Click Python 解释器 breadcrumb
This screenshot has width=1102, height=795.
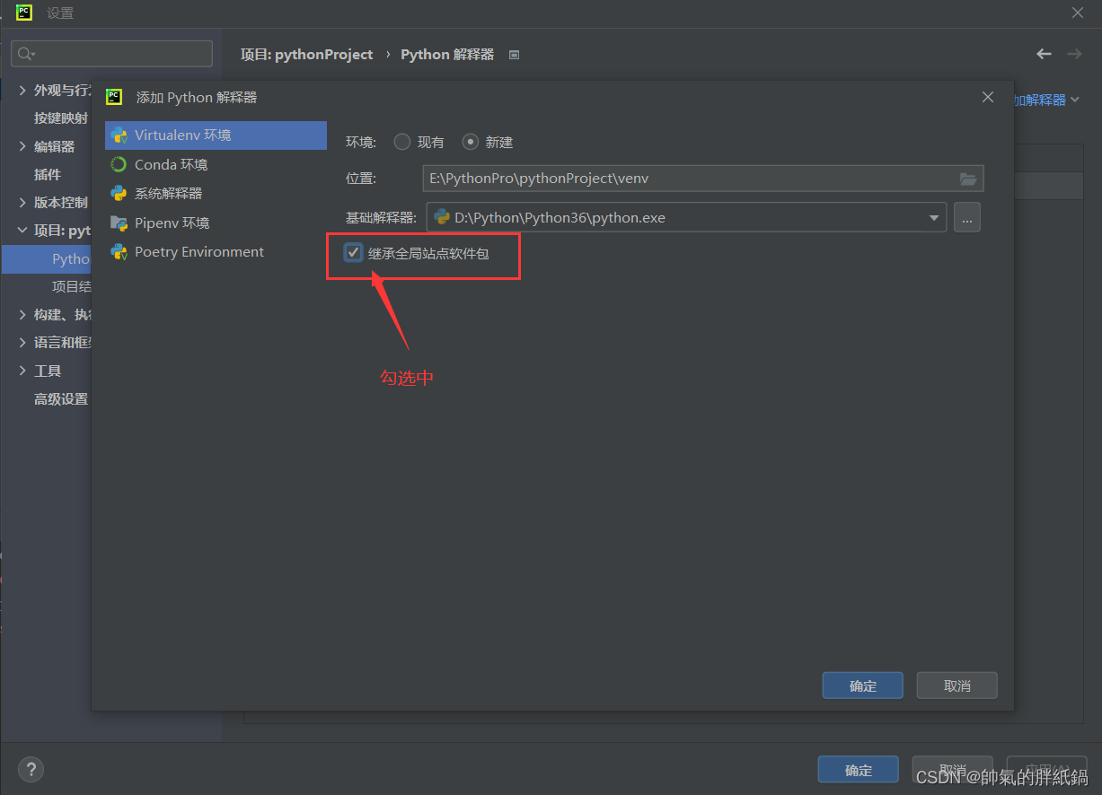coord(447,54)
